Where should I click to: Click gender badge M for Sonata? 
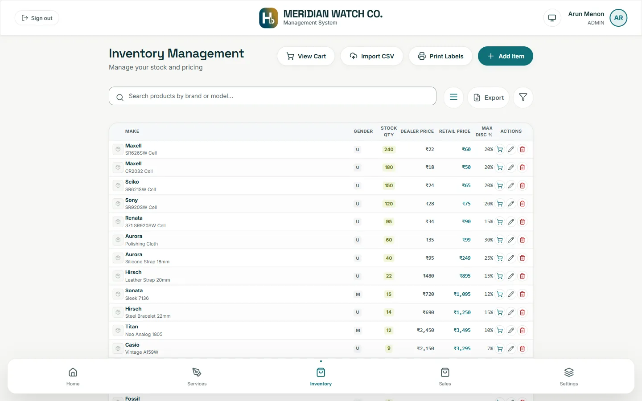pyautogui.click(x=358, y=295)
